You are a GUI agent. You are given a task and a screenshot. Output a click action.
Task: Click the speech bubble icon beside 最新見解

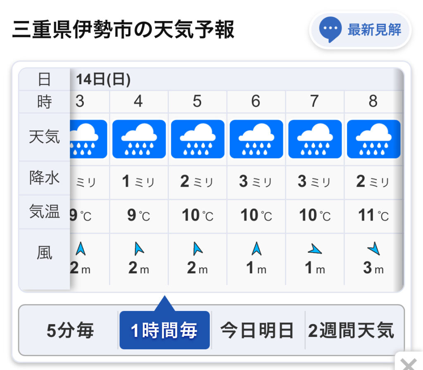pos(330,30)
